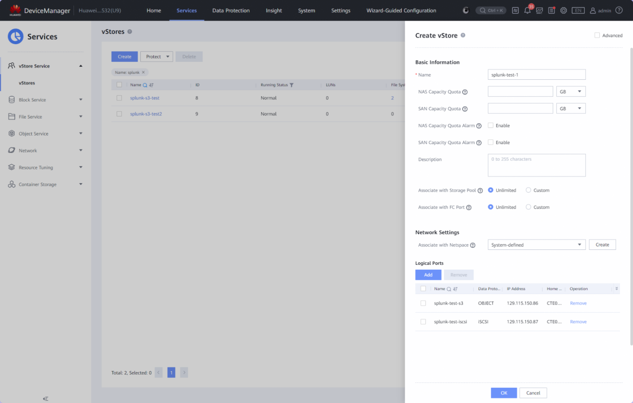Open the red events list icon

(x=551, y=11)
